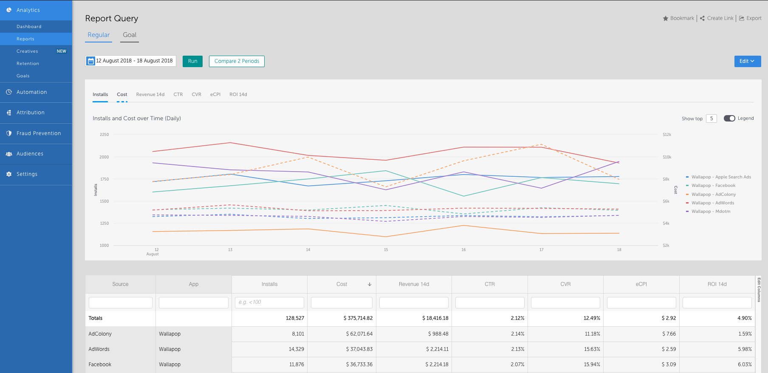Open the calendar date picker icon
The image size is (768, 373).
point(90,61)
